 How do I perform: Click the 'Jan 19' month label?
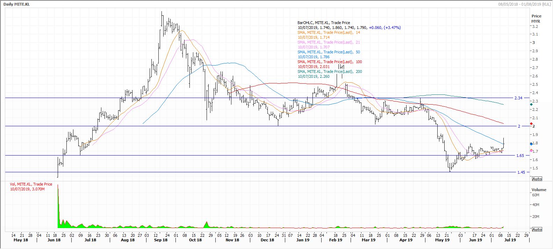[x=303, y=240]
